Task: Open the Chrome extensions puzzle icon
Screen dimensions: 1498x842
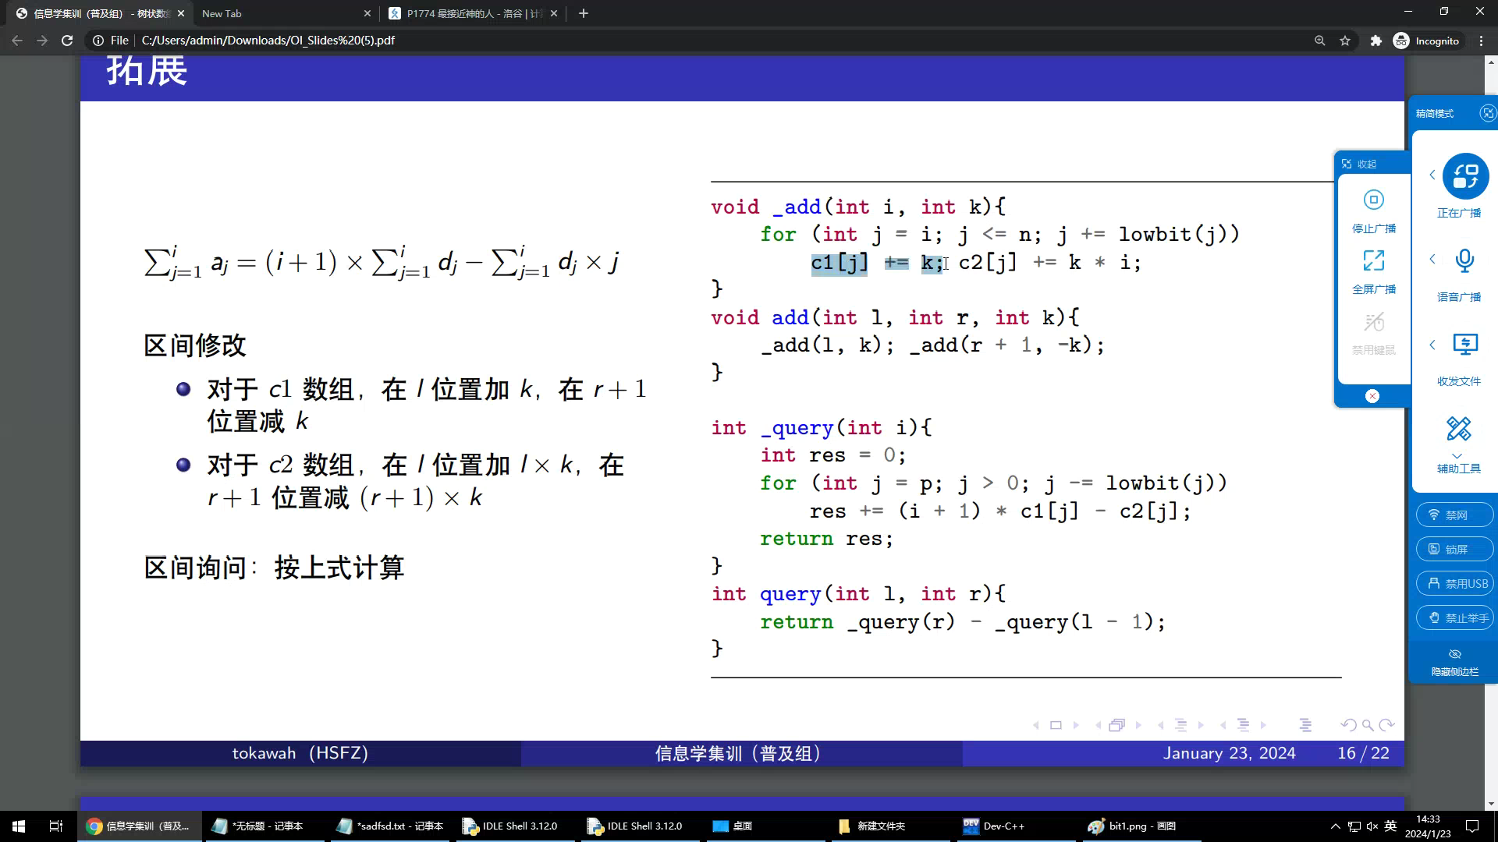Action: [1376, 41]
